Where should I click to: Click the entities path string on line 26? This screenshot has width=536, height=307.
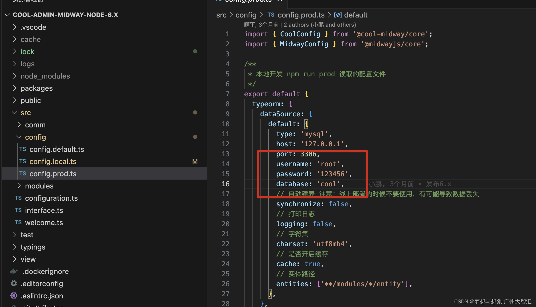pos(363,284)
